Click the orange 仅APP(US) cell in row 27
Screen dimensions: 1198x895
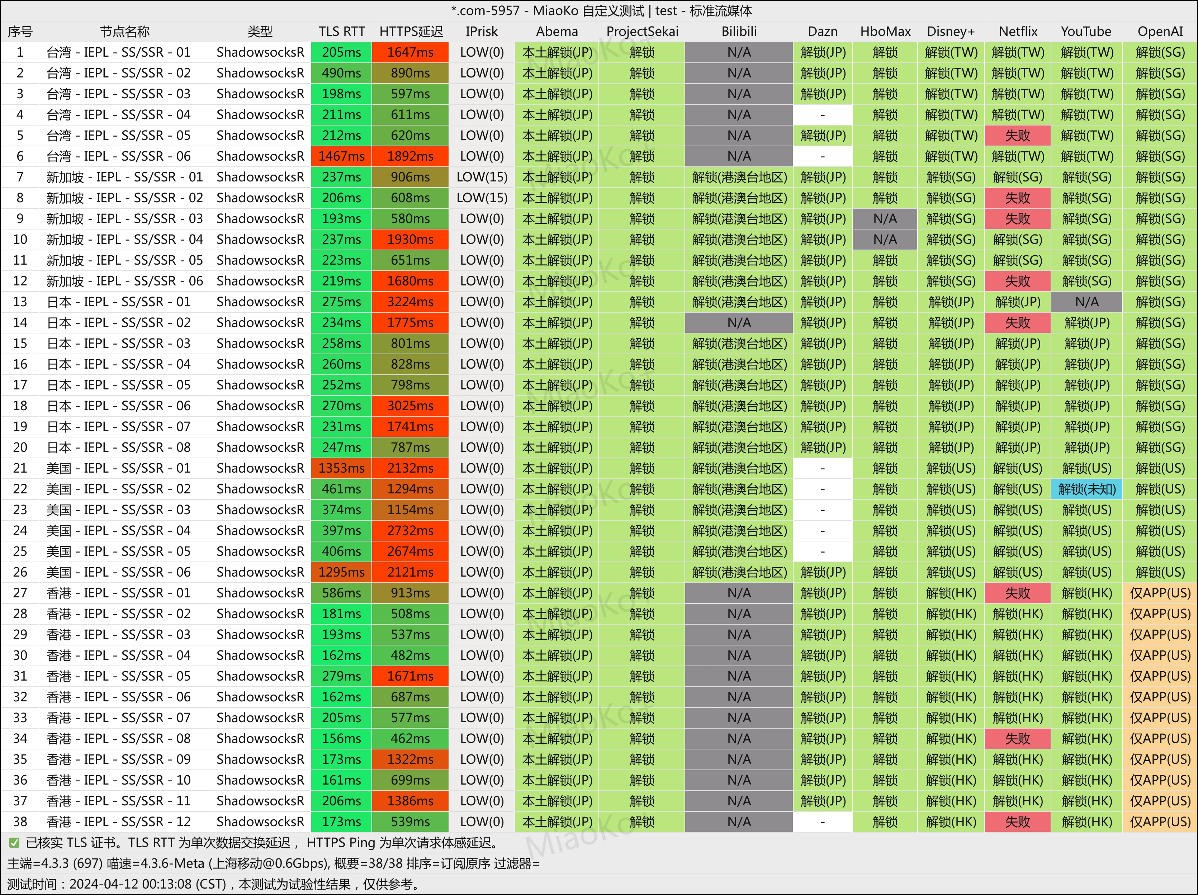[x=1160, y=593]
